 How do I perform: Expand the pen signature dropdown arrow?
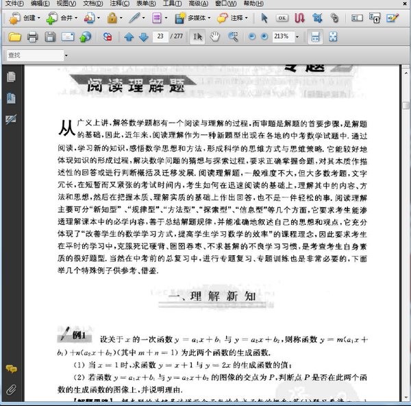(143, 18)
